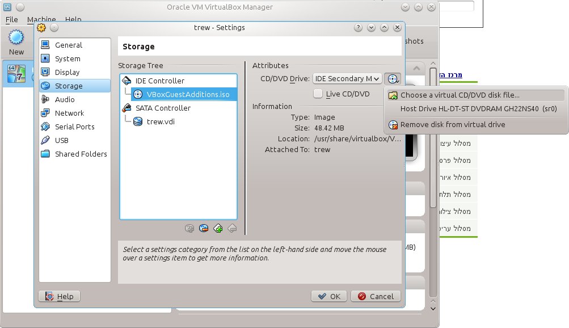This screenshot has height=328, width=569.
Task: Click the location path /usr/share/virtualbox text
Action: click(x=357, y=138)
